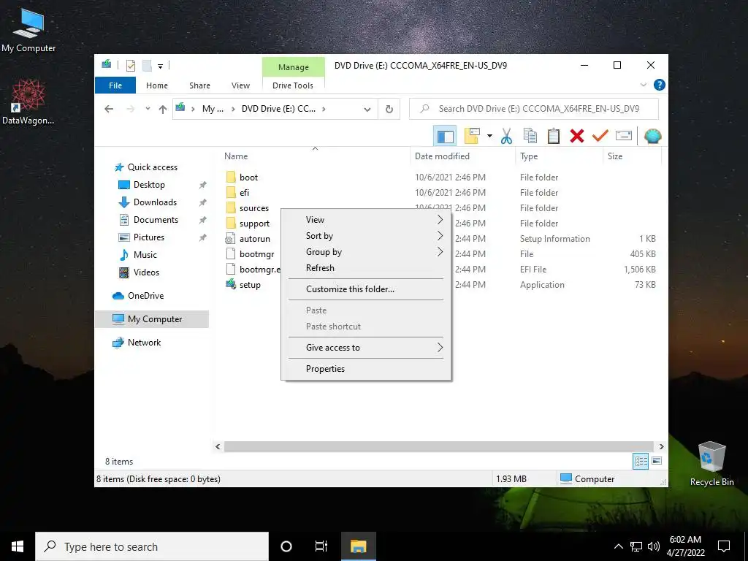Select OneDrive in the navigation pane

(x=145, y=296)
